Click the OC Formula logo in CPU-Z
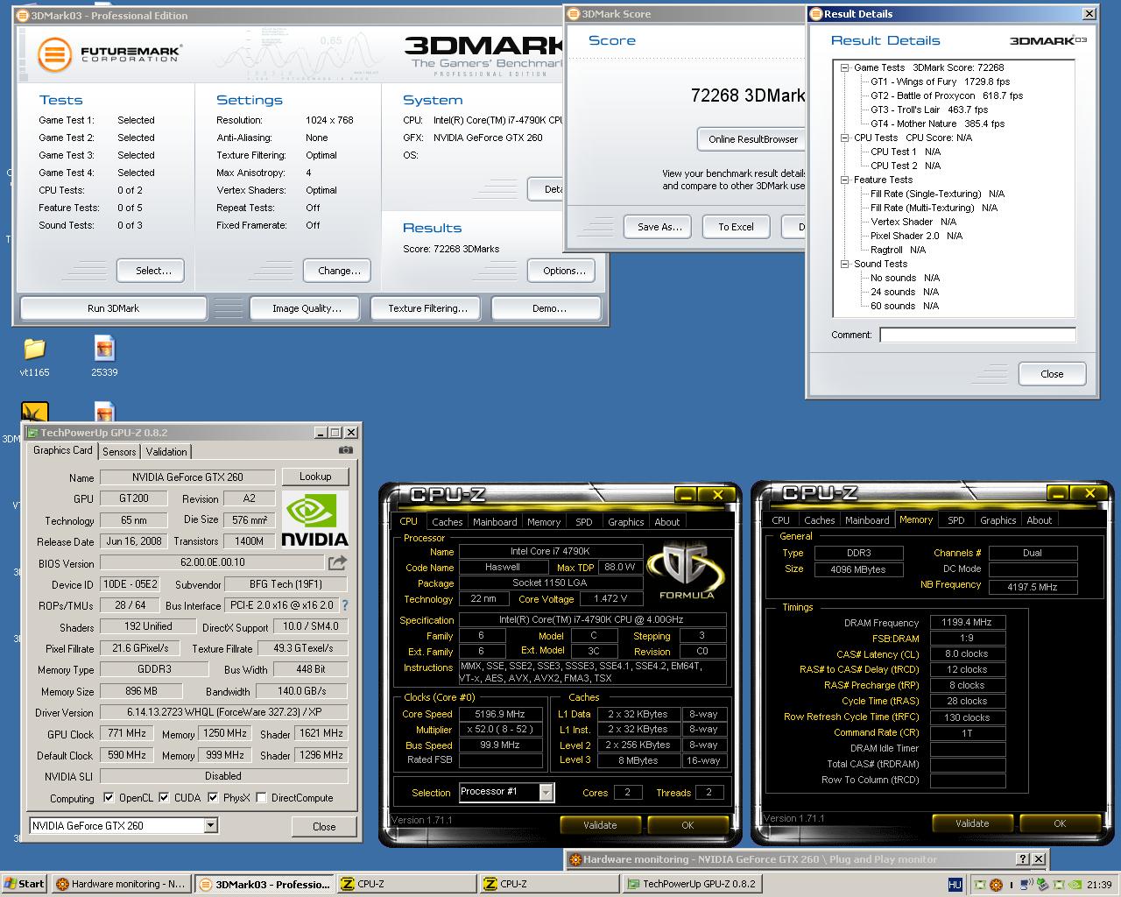The height and width of the screenshot is (897, 1121). [686, 571]
